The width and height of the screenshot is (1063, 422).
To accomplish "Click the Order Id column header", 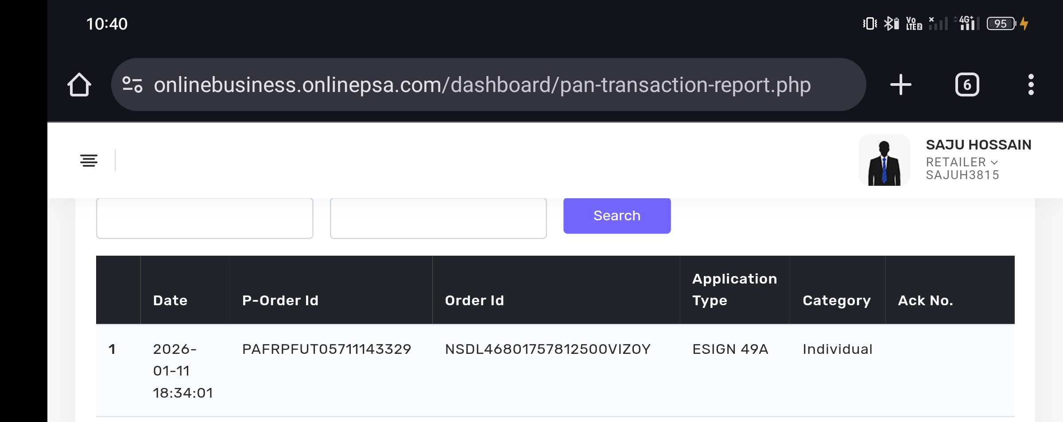I will 474,300.
